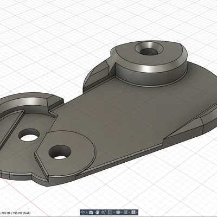Expand the Display Settings dropdown arrow

122,212
